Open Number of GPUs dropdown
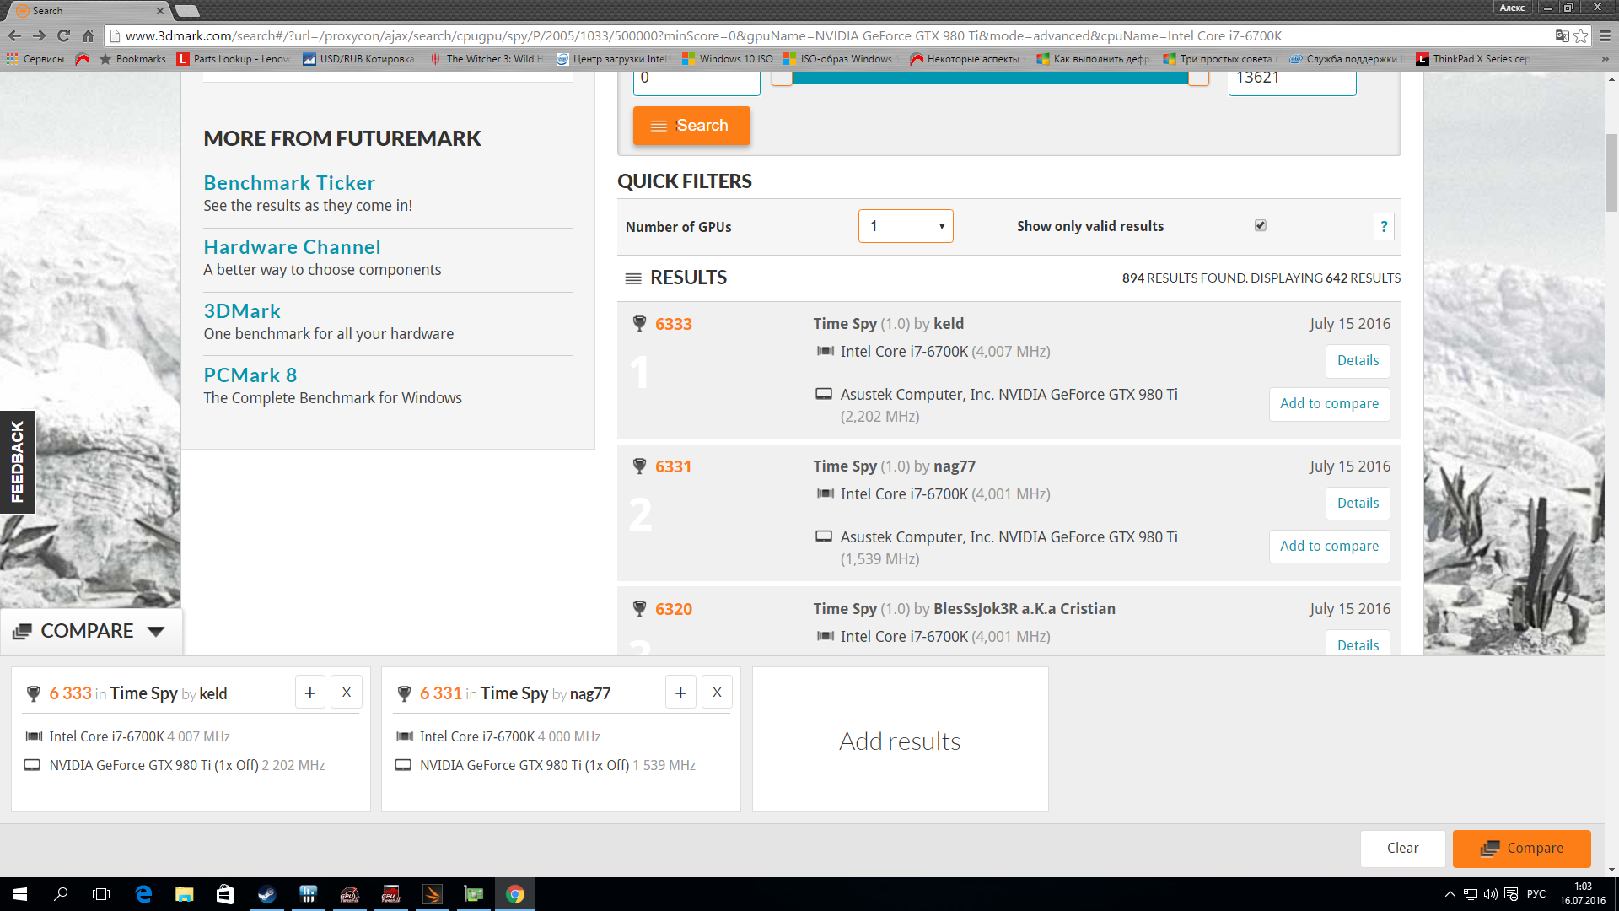 pyautogui.click(x=906, y=226)
